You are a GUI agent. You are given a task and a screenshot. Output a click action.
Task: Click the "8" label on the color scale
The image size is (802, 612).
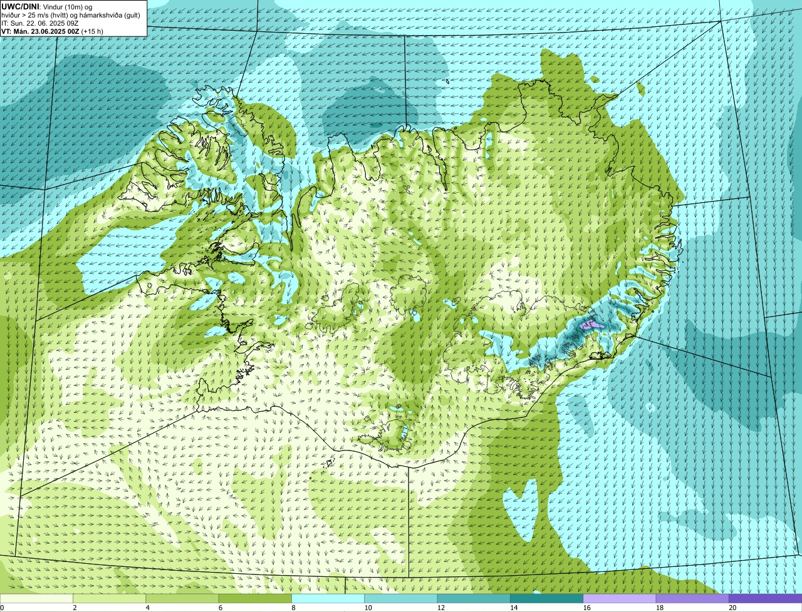[x=293, y=608]
